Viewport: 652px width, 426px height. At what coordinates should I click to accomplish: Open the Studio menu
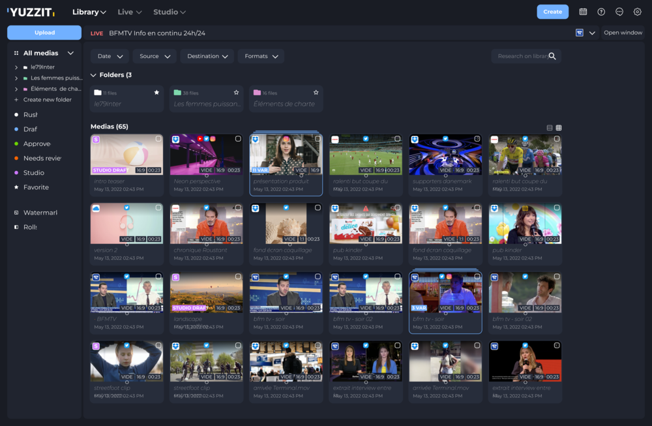coord(169,12)
